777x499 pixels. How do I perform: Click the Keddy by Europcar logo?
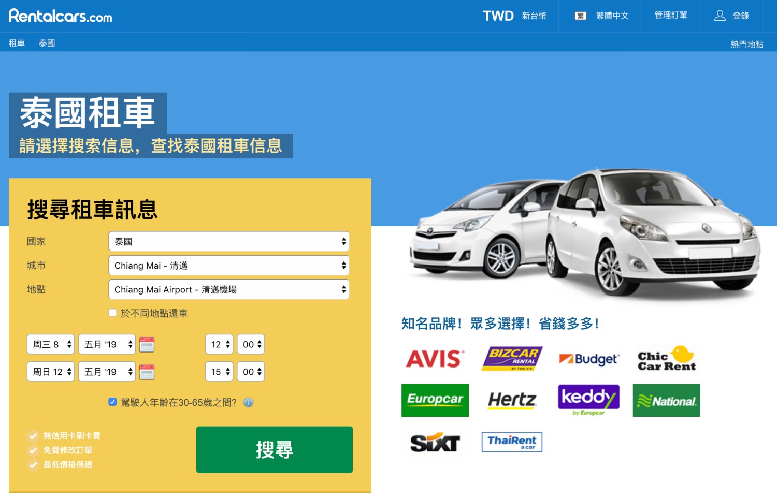tap(589, 400)
